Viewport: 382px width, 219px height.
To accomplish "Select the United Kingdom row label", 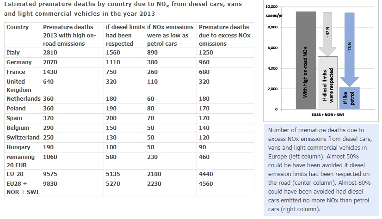I will point(19,85).
